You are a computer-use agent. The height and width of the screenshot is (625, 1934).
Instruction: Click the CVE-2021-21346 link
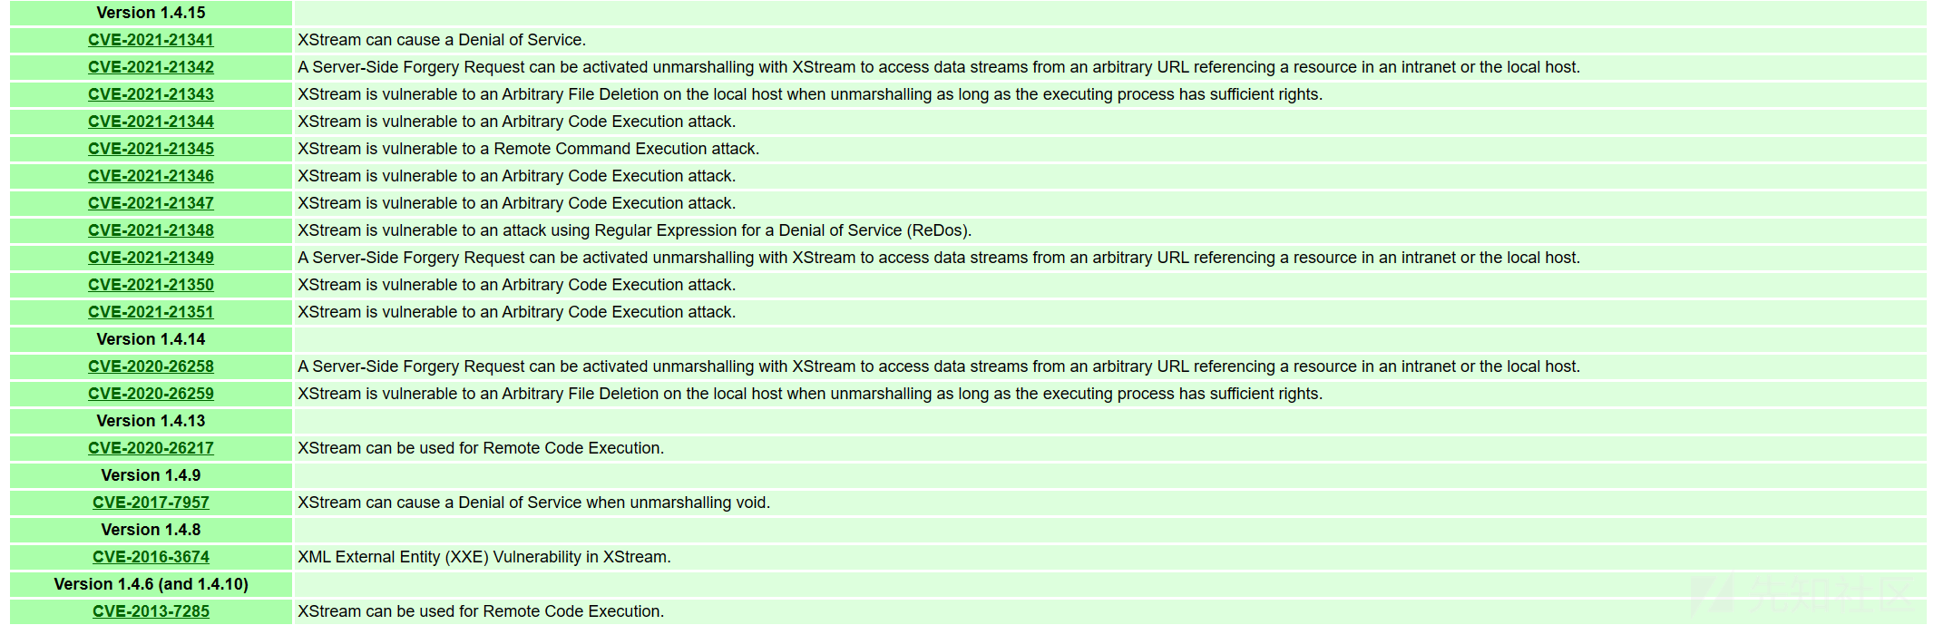tap(151, 176)
